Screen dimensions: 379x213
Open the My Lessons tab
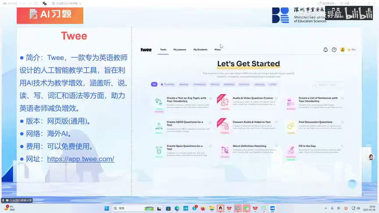(x=179, y=50)
